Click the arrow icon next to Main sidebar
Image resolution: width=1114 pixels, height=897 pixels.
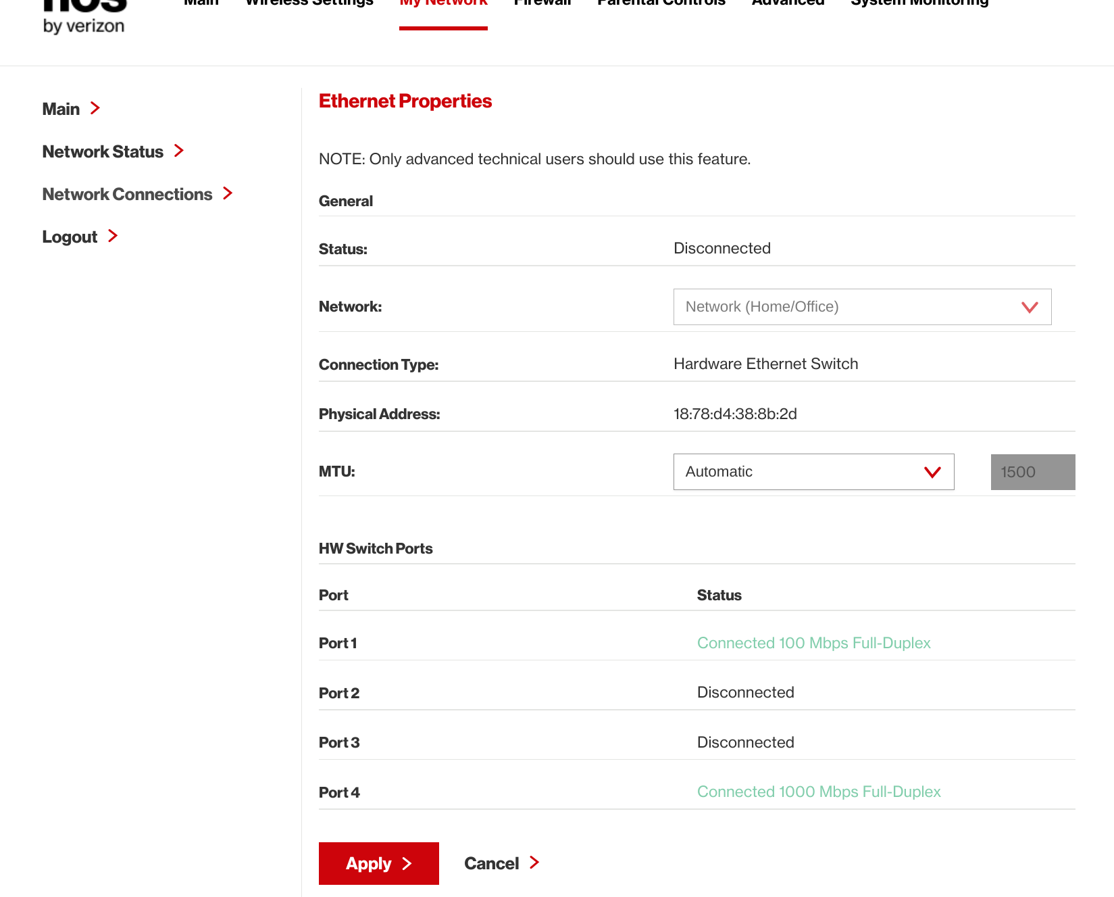tap(95, 108)
